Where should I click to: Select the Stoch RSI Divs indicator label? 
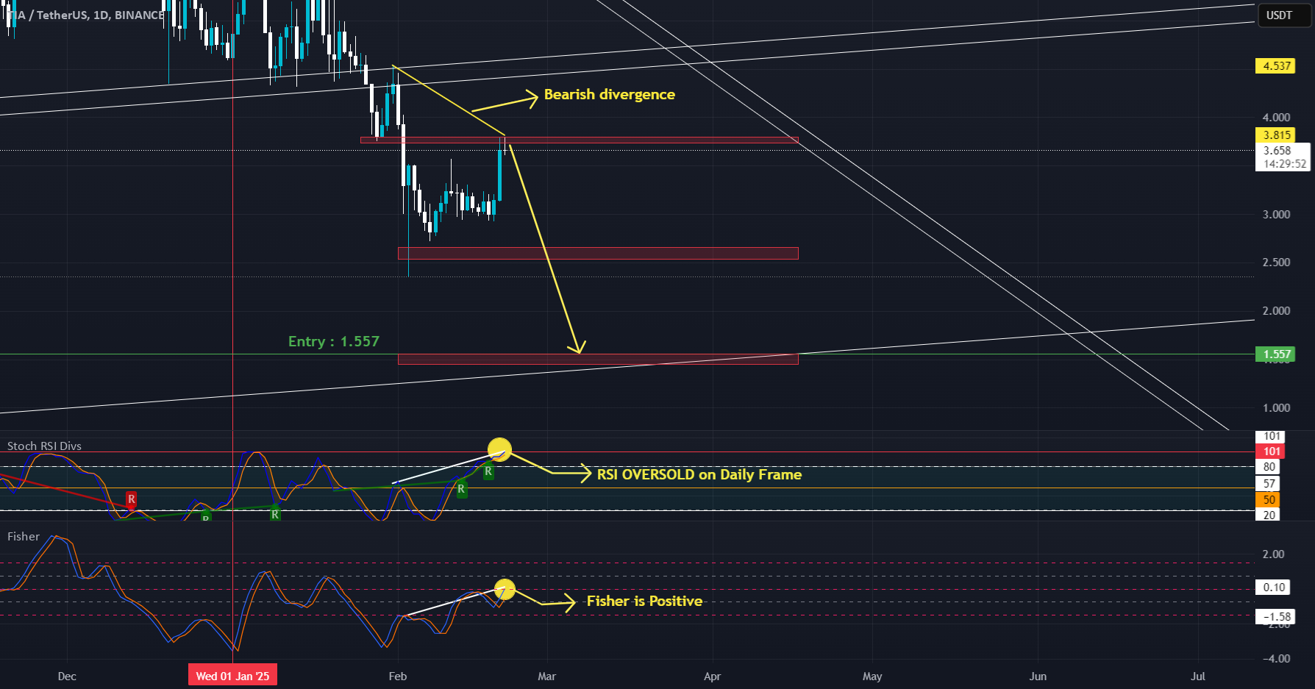pyautogui.click(x=44, y=446)
